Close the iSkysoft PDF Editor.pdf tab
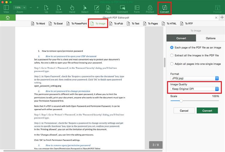 [x=216, y=18]
